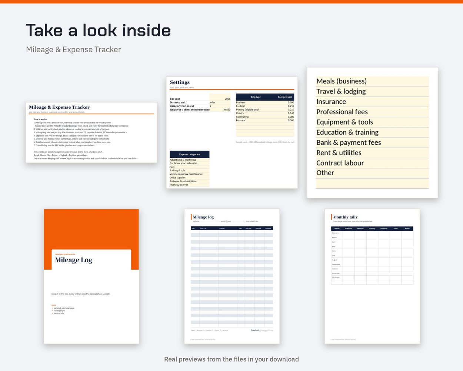Select the "Other" category row
The height and width of the screenshot is (371, 463).
[x=372, y=173]
